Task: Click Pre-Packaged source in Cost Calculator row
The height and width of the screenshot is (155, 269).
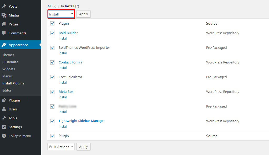Action: pos(216,77)
